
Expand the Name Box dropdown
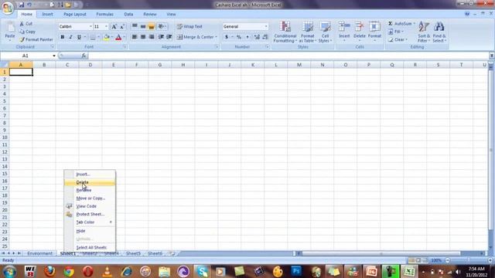[x=54, y=56]
